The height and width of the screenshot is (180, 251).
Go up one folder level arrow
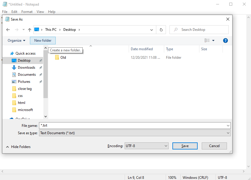[x=29, y=30]
